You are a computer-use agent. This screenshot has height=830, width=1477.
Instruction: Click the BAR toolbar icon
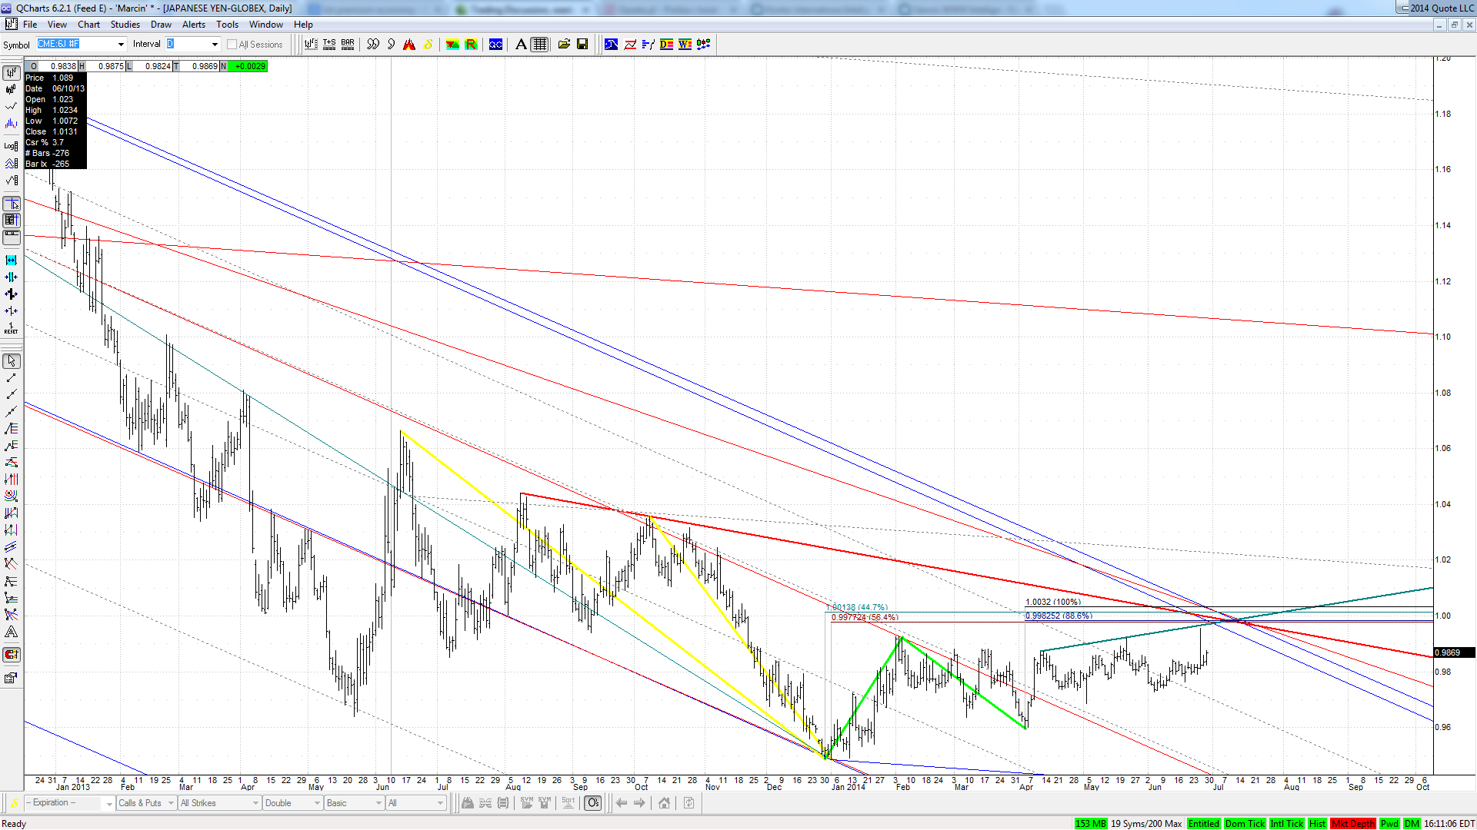coord(348,45)
